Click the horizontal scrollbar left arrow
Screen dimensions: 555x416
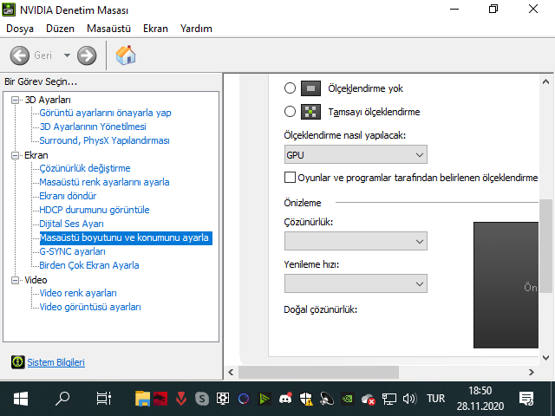pyautogui.click(x=232, y=372)
